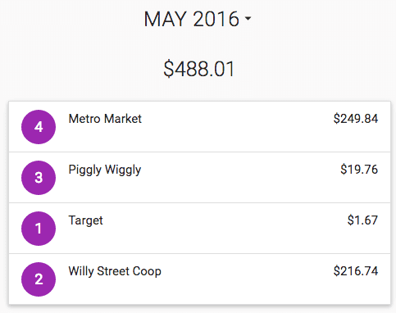The image size is (396, 313).
Task: Open the Target list row
Action: [x=200, y=229]
